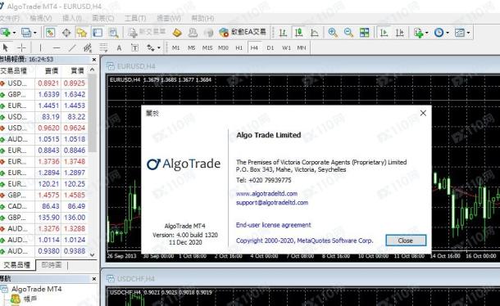The width and height of the screenshot is (500, 306).
Task: Select the crosshair tool
Action: click(x=21, y=47)
